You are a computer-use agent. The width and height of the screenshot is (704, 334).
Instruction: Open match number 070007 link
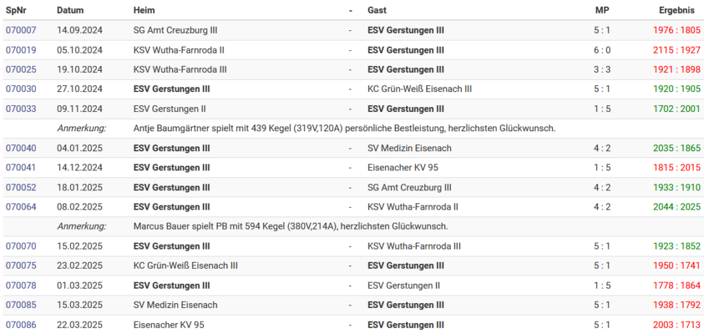pos(21,30)
